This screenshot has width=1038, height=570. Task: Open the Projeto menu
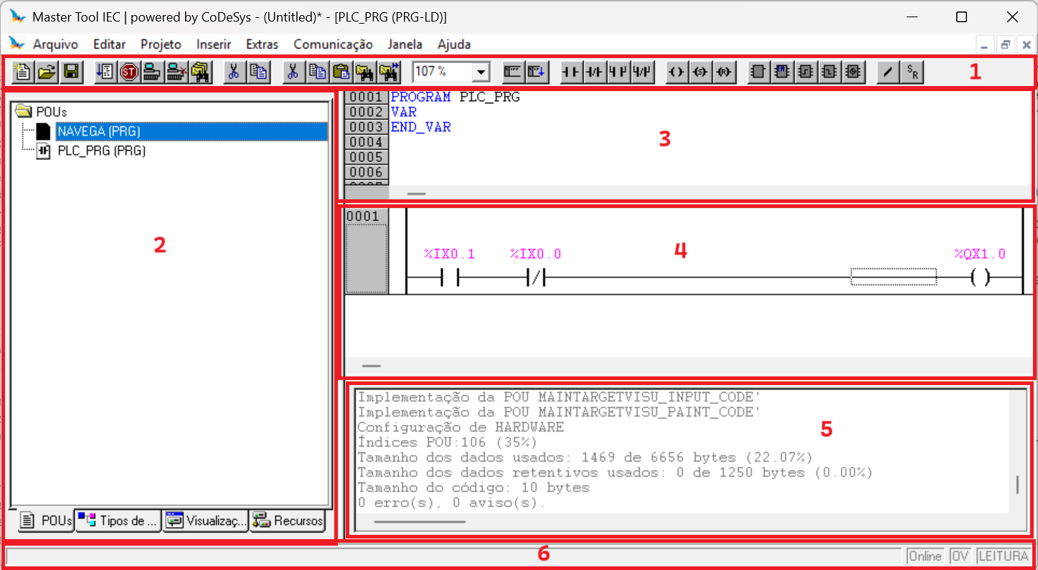pyautogui.click(x=161, y=44)
